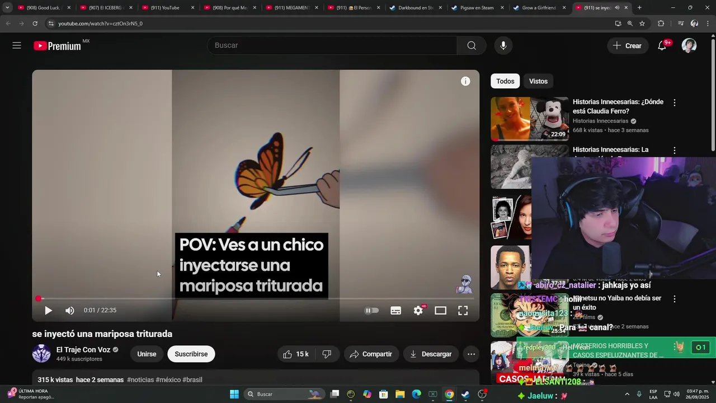The image size is (716, 403).
Task: Open the account avatar menu
Action: (689, 45)
